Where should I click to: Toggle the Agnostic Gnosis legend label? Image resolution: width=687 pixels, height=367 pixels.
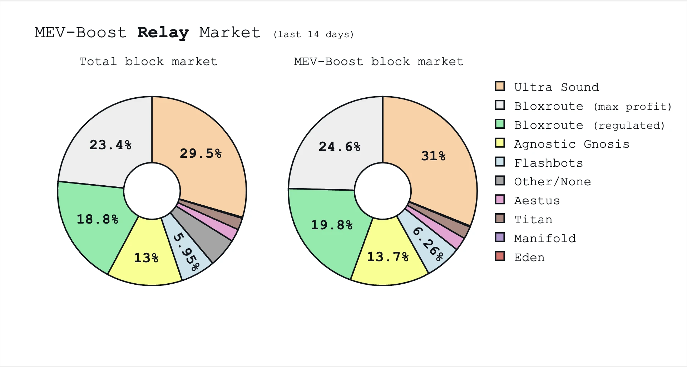pyautogui.click(x=572, y=144)
